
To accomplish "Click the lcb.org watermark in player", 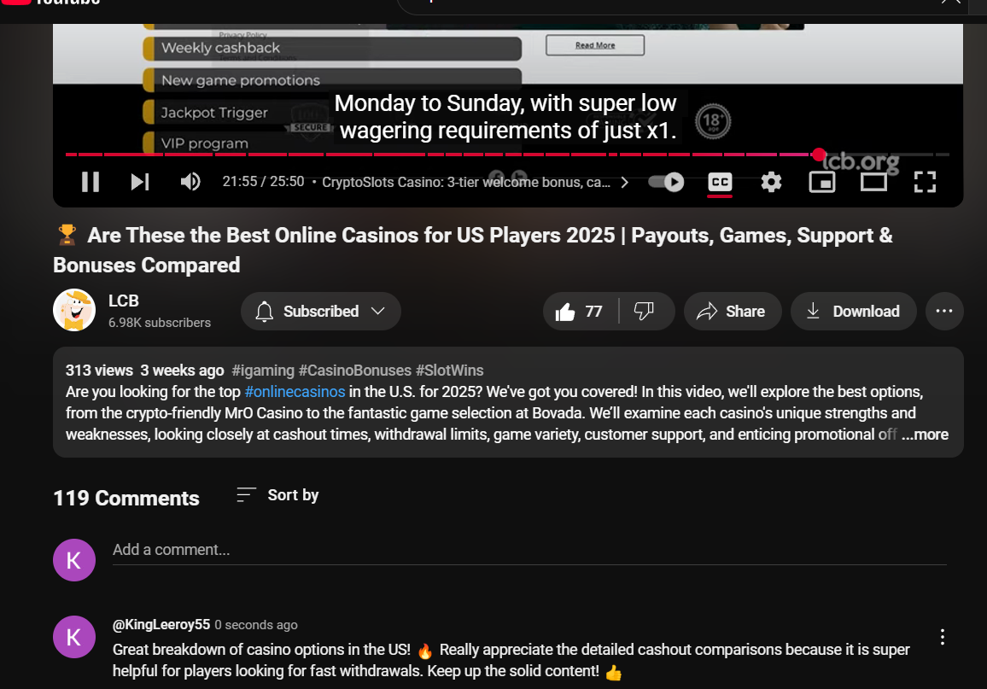I will tap(861, 161).
